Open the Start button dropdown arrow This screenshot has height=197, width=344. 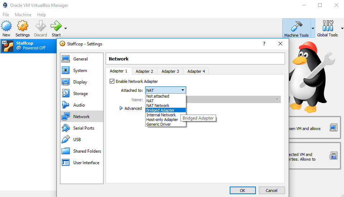point(65,28)
